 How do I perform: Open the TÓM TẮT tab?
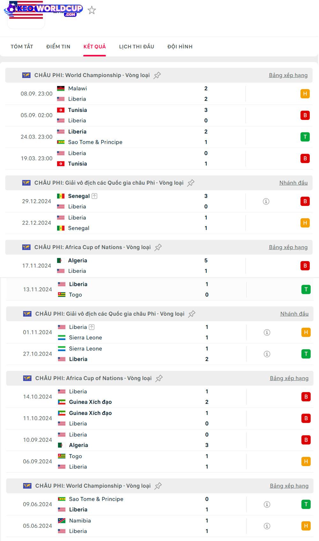click(x=22, y=47)
